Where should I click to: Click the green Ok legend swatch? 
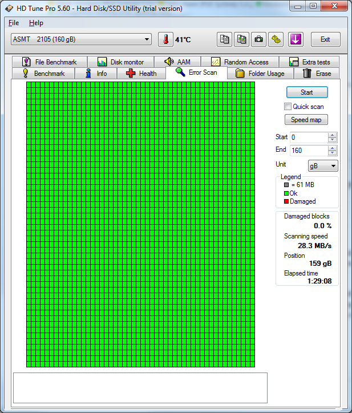coord(286,193)
